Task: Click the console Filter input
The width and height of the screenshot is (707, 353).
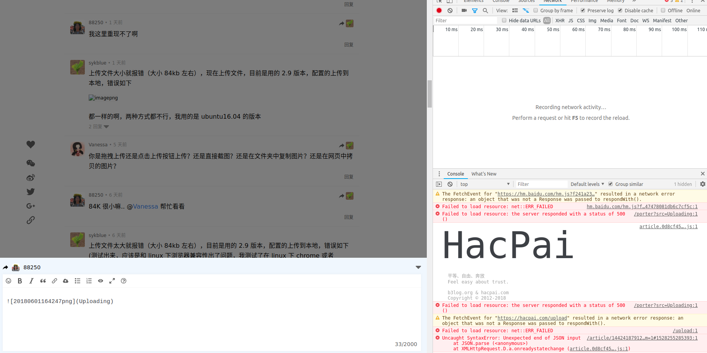Action: [541, 184]
